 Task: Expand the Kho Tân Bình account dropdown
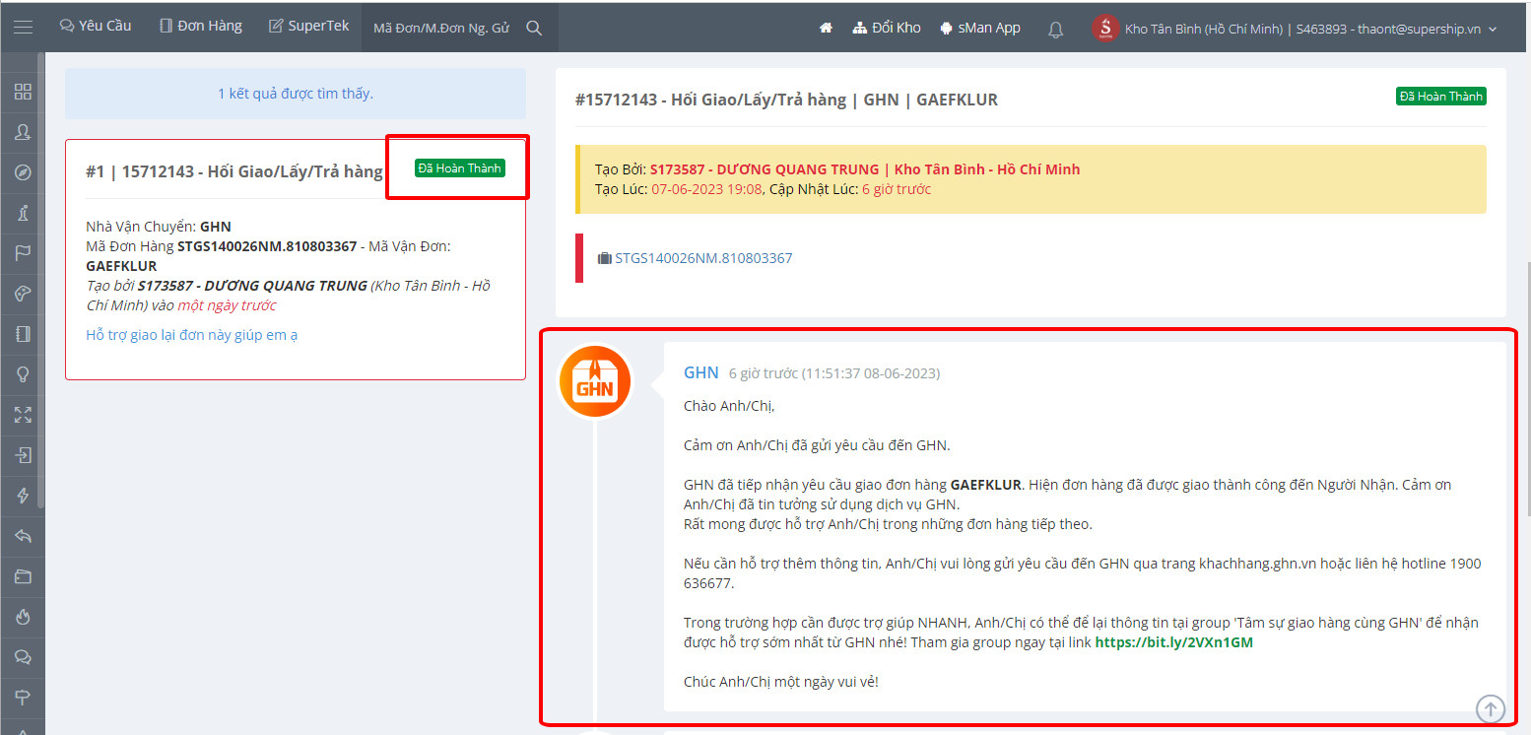(1311, 29)
